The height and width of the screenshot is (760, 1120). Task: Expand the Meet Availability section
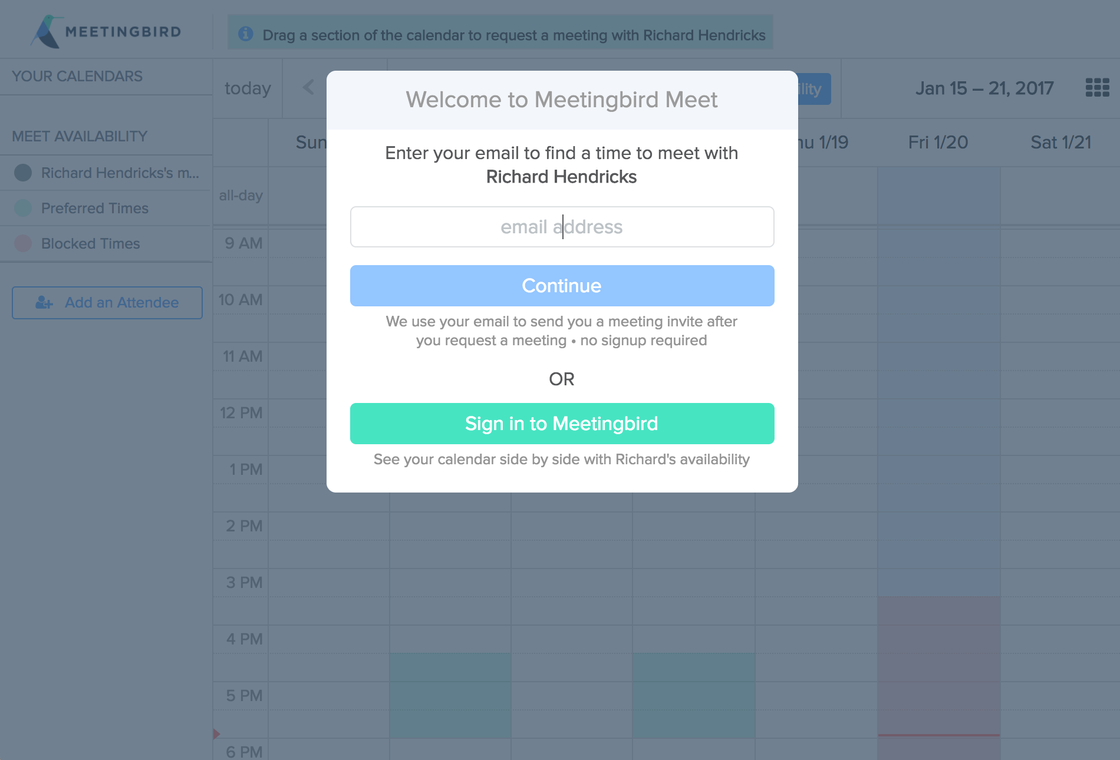coord(80,137)
